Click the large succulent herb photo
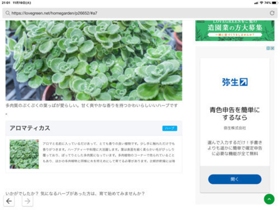Viewport: 280px width, 210px height. tap(94, 60)
